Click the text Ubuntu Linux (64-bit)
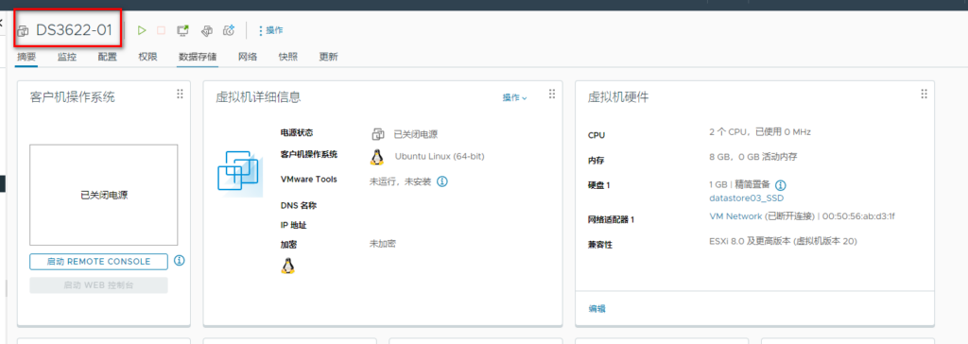Screen dimensions: 968x344 (x=440, y=157)
